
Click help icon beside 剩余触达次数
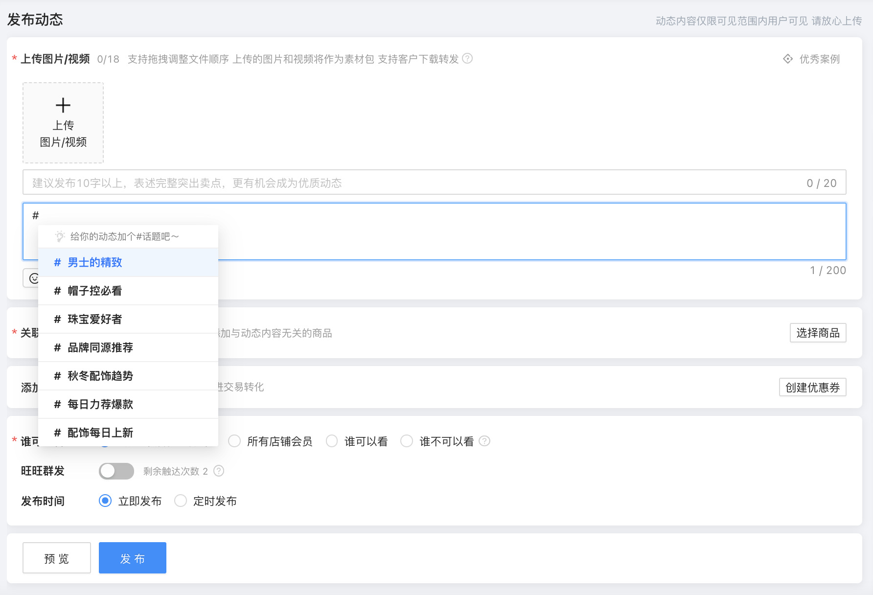[219, 471]
